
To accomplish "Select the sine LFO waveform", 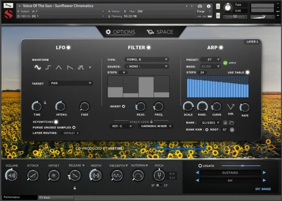I will pyautogui.click(x=37, y=68).
